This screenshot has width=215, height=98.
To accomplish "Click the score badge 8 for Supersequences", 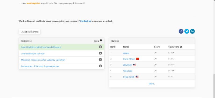I will tap(100, 66).
